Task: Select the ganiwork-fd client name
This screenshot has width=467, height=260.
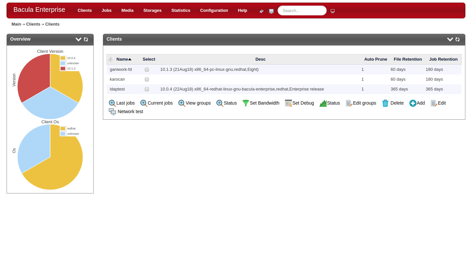Action: (x=121, y=70)
